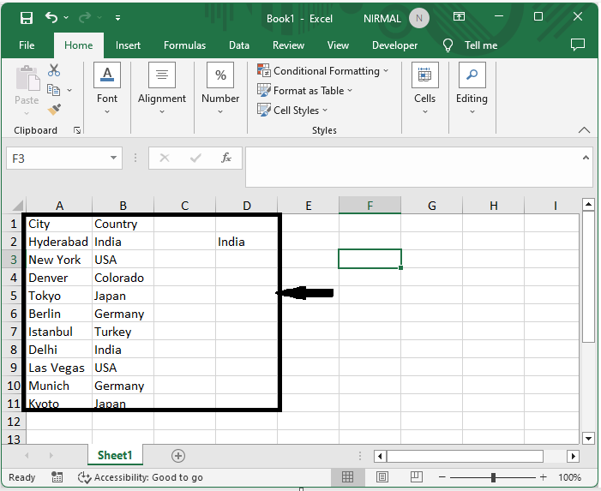Click zoom out minus button
This screenshot has width=601, height=491.
click(442, 477)
